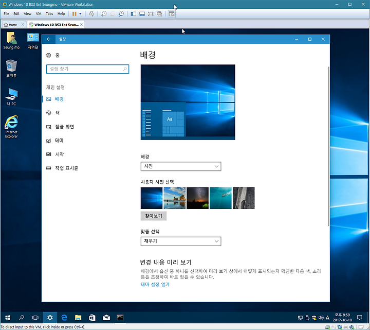
Task: Choose the Windows blue wallpaper thumbnail
Action: (x=152, y=198)
